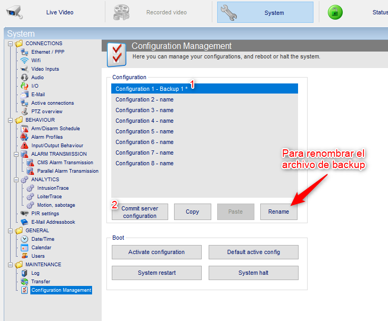388x321 pixels.
Task: Switch to the Live Video tab
Action: tap(60, 12)
